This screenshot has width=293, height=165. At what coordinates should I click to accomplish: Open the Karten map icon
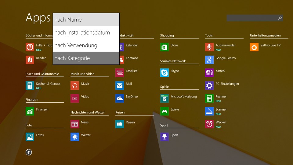pos(209,73)
